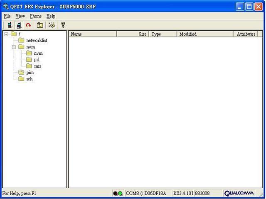266x199 pixels.
Task: Click the window resize grip in the status bar
Action: pos(261,194)
